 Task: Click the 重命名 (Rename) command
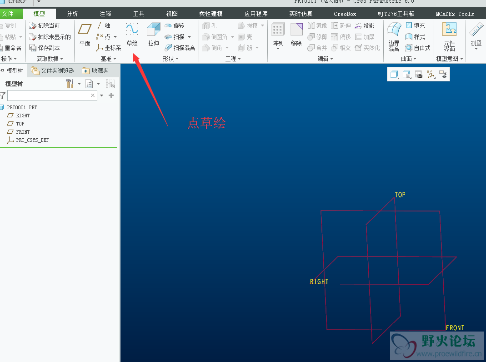click(11, 48)
